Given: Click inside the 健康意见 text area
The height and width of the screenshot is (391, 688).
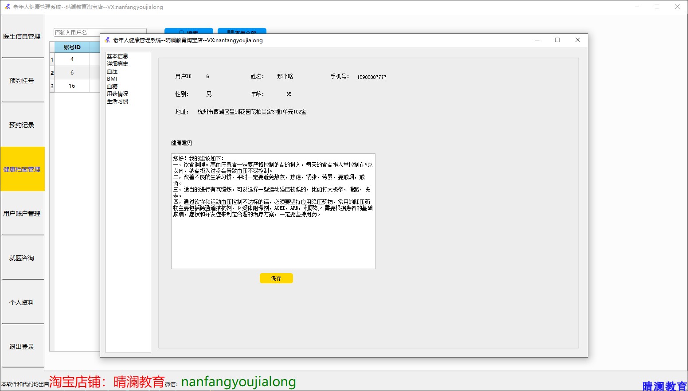Looking at the screenshot, I should [x=273, y=211].
